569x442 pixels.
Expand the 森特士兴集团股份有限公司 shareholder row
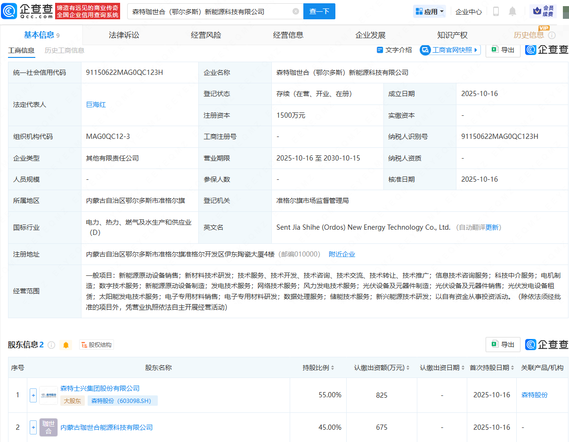click(x=33, y=395)
